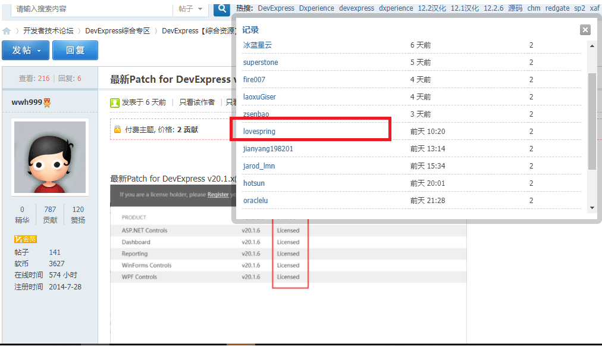The width and height of the screenshot is (602, 346).
Task: Click the records list scrollbar thumb
Action: pos(592,121)
